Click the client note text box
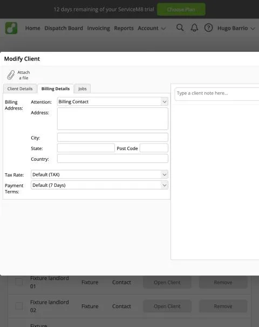 click(x=217, y=94)
